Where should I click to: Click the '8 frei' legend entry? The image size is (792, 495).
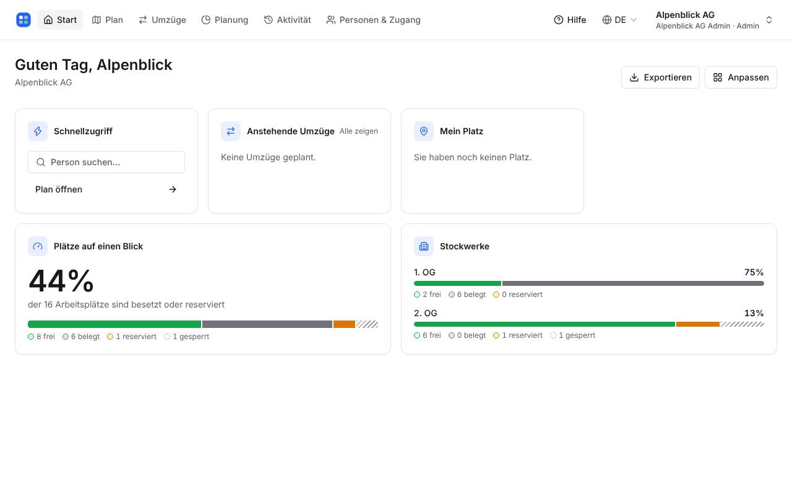(x=41, y=337)
